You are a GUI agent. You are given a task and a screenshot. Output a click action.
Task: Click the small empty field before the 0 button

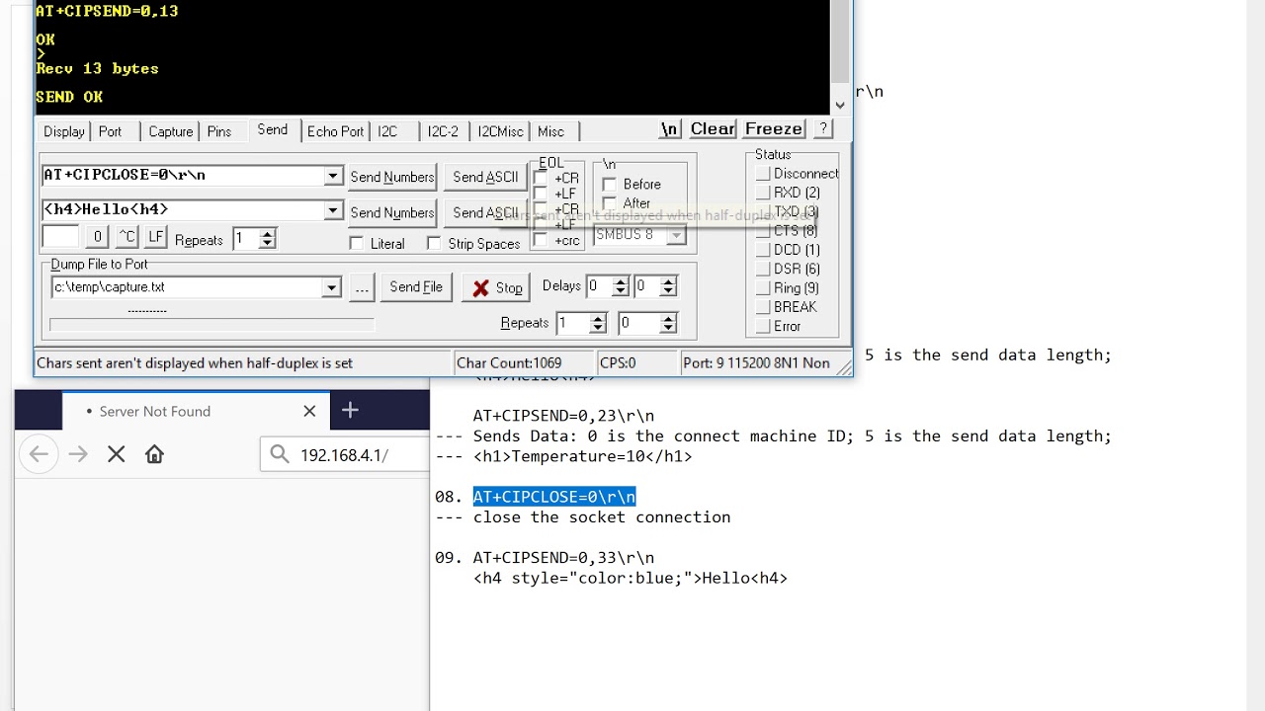(60, 237)
